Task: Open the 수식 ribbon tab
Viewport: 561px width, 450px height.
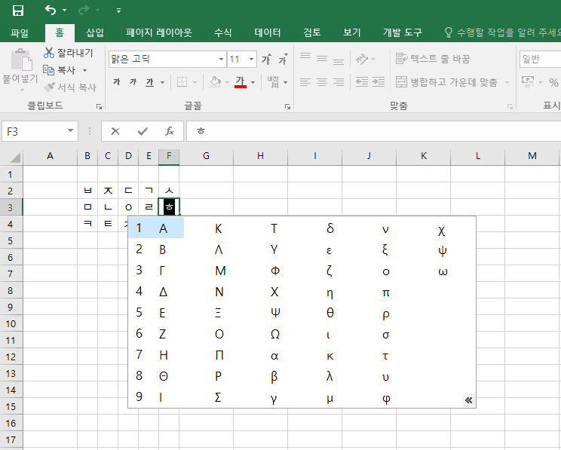Action: point(223,33)
